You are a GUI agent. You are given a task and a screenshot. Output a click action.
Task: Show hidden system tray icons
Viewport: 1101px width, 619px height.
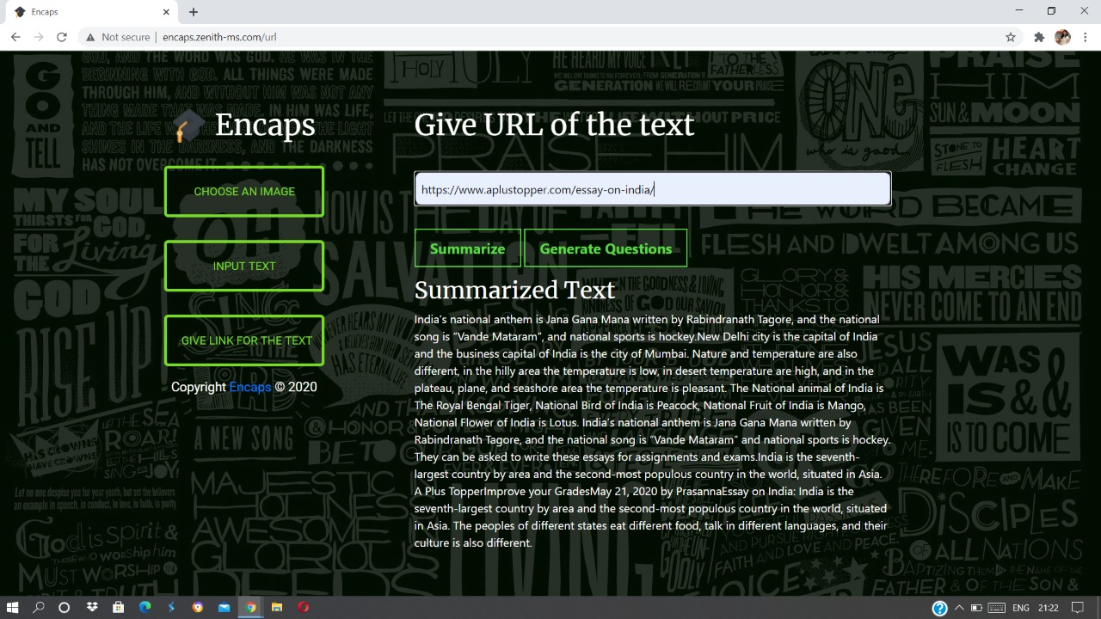959,608
